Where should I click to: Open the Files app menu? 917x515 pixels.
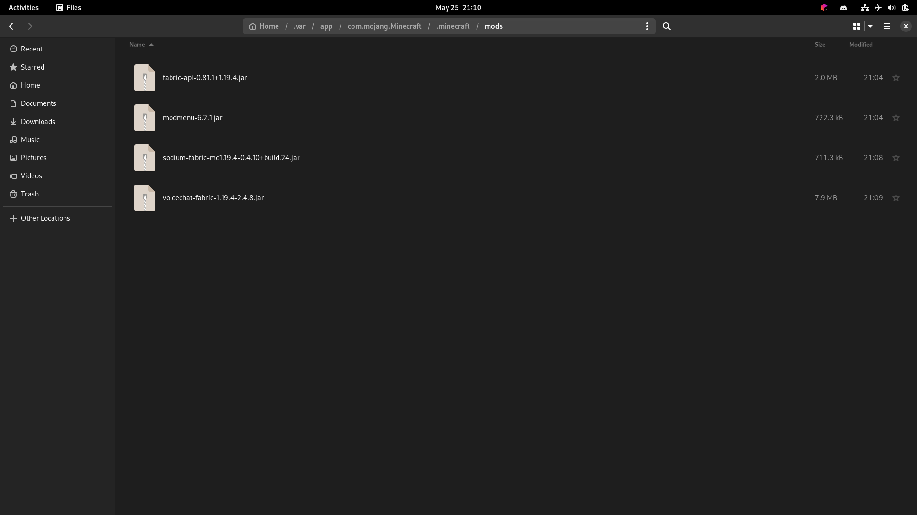(x=69, y=8)
